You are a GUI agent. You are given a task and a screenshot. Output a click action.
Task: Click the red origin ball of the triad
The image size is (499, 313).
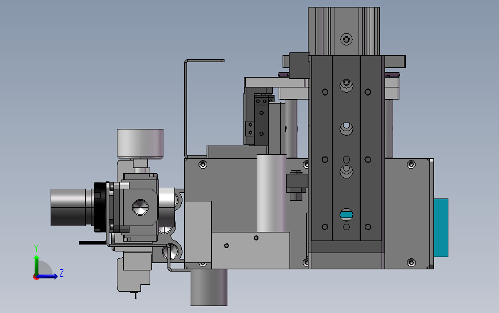pyautogui.click(x=36, y=277)
